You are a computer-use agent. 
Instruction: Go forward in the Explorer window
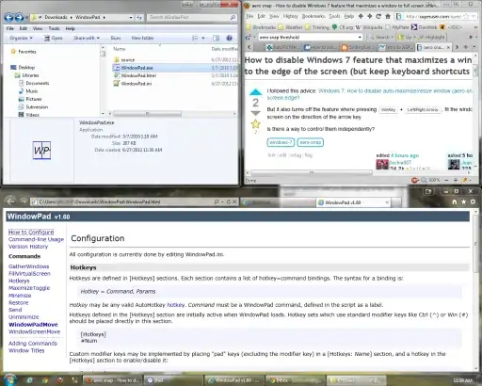point(20,18)
